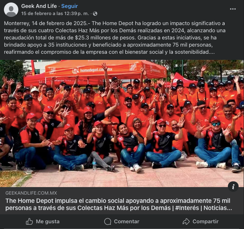
Task: Expand the truncated post text ellipsis
Action: (212, 52)
